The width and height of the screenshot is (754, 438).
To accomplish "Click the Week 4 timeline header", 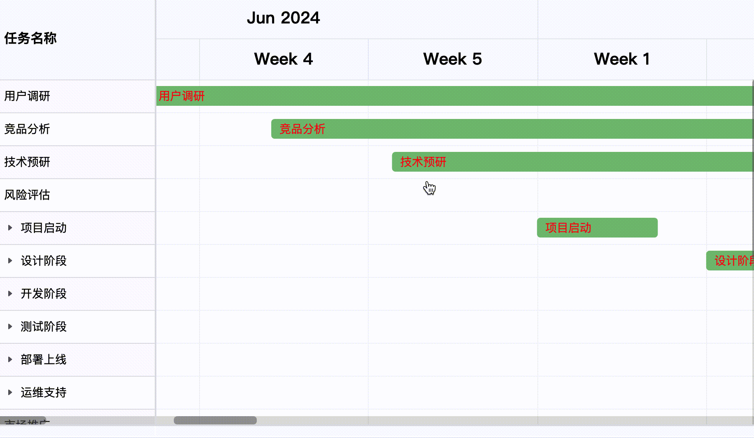I will pos(284,59).
